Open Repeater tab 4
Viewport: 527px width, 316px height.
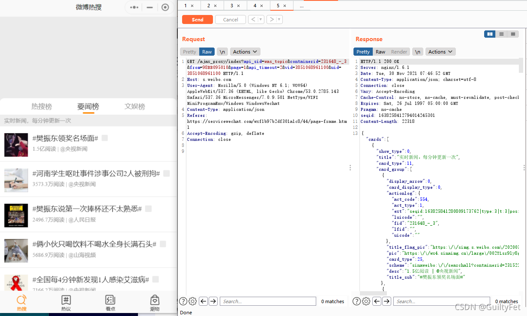coord(255,6)
